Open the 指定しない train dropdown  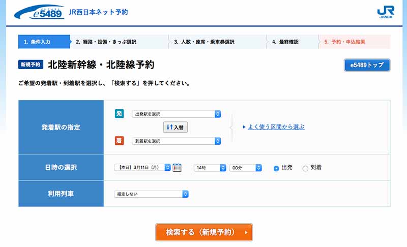pos(151,194)
